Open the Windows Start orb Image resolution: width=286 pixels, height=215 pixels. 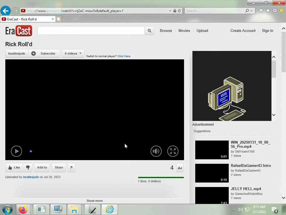[x=8, y=209]
